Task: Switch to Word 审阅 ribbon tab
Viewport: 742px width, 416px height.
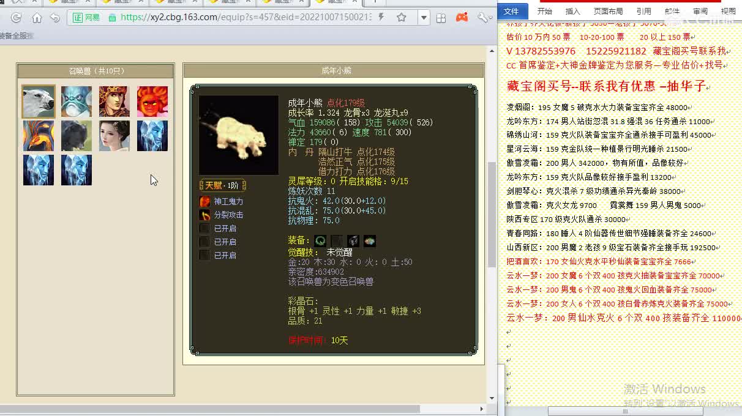Action: tap(700, 11)
